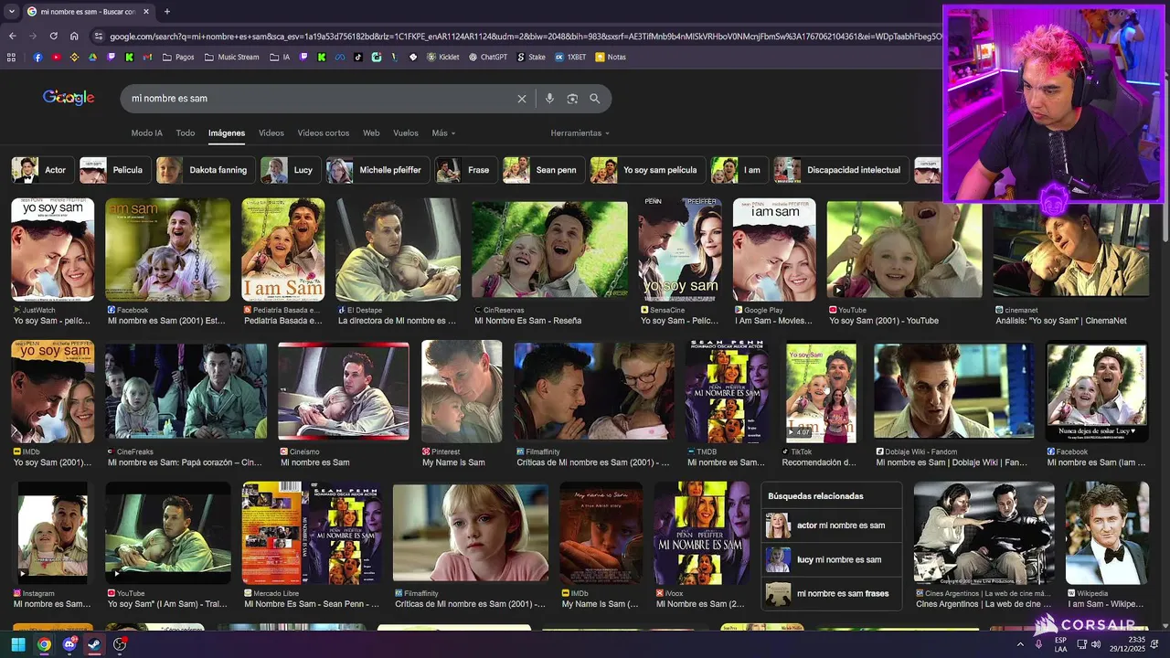Image resolution: width=1170 pixels, height=658 pixels.
Task: Open the volume control in system tray
Action: [x=1095, y=644]
